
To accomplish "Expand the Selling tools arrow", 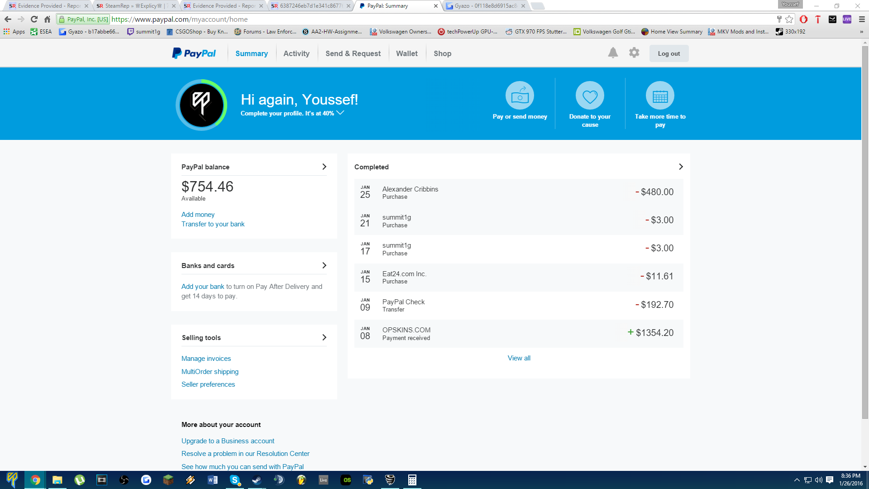I will 324,337.
